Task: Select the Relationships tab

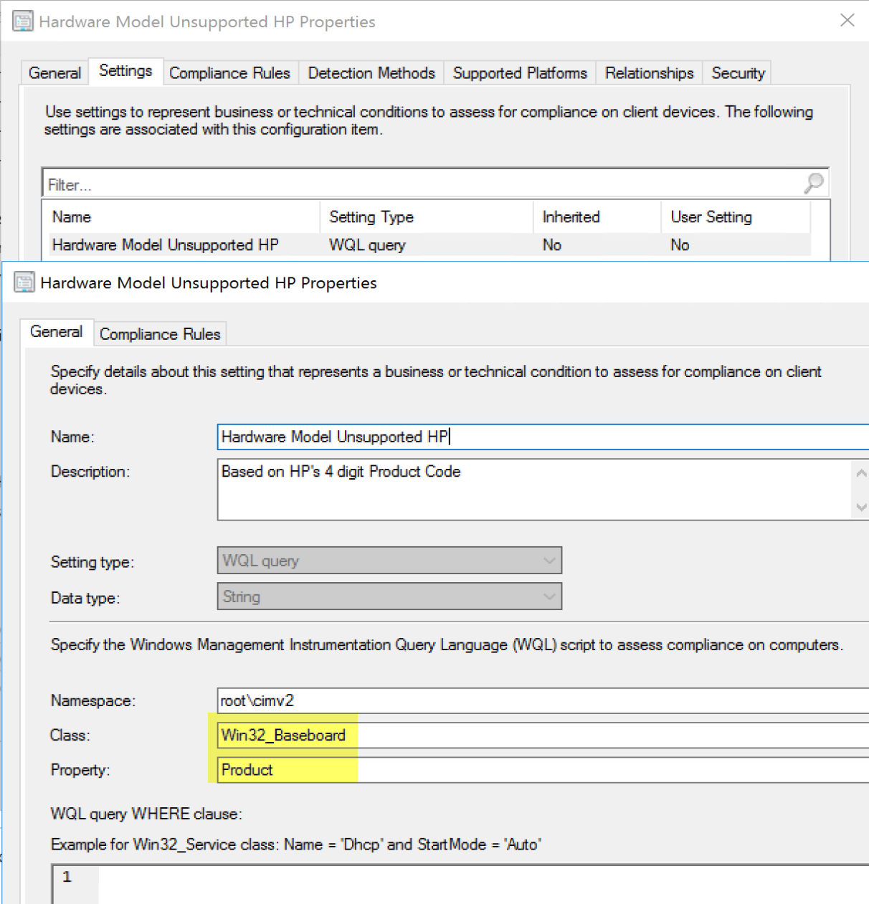Action: coord(649,73)
